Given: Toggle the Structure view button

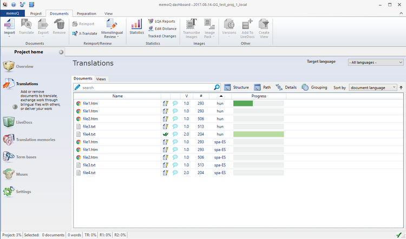Looking at the screenshot, I should 237,87.
